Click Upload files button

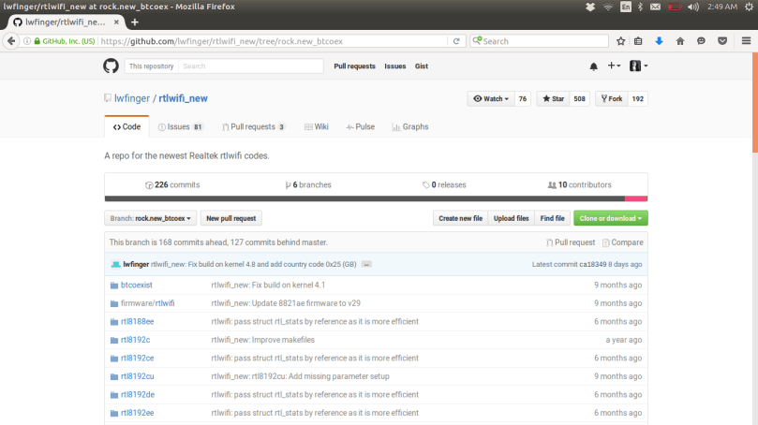click(511, 218)
